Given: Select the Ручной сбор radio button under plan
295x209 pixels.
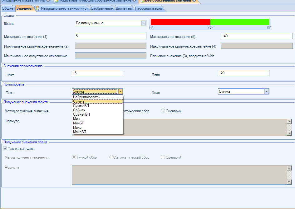Looking at the screenshot, I should tap(74, 157).
